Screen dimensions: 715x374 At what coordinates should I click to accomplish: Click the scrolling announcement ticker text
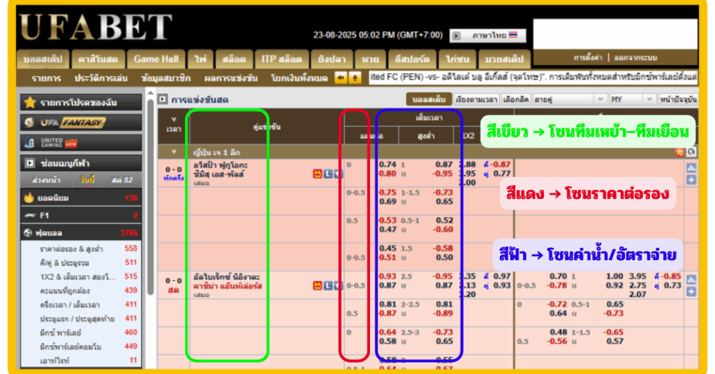click(533, 77)
